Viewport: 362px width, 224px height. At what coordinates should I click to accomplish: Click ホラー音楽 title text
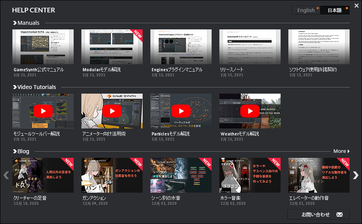tap(230, 198)
